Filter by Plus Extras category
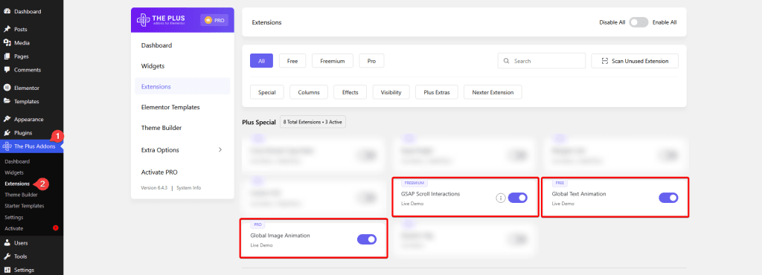The image size is (762, 275). [437, 92]
